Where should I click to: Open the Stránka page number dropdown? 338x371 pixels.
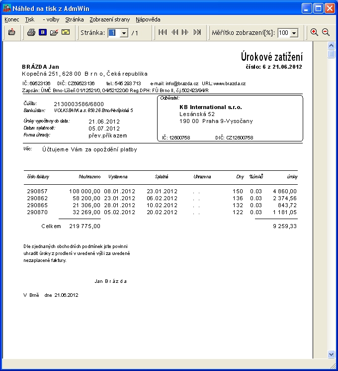point(124,33)
